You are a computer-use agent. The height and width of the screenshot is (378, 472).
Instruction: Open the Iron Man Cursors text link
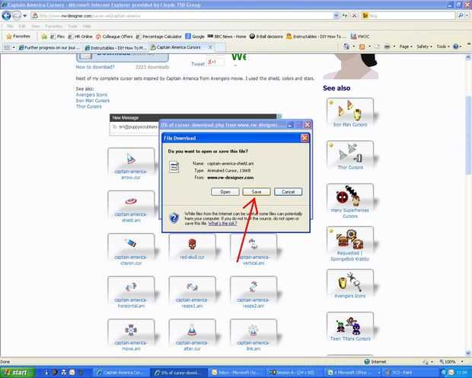tap(93, 101)
